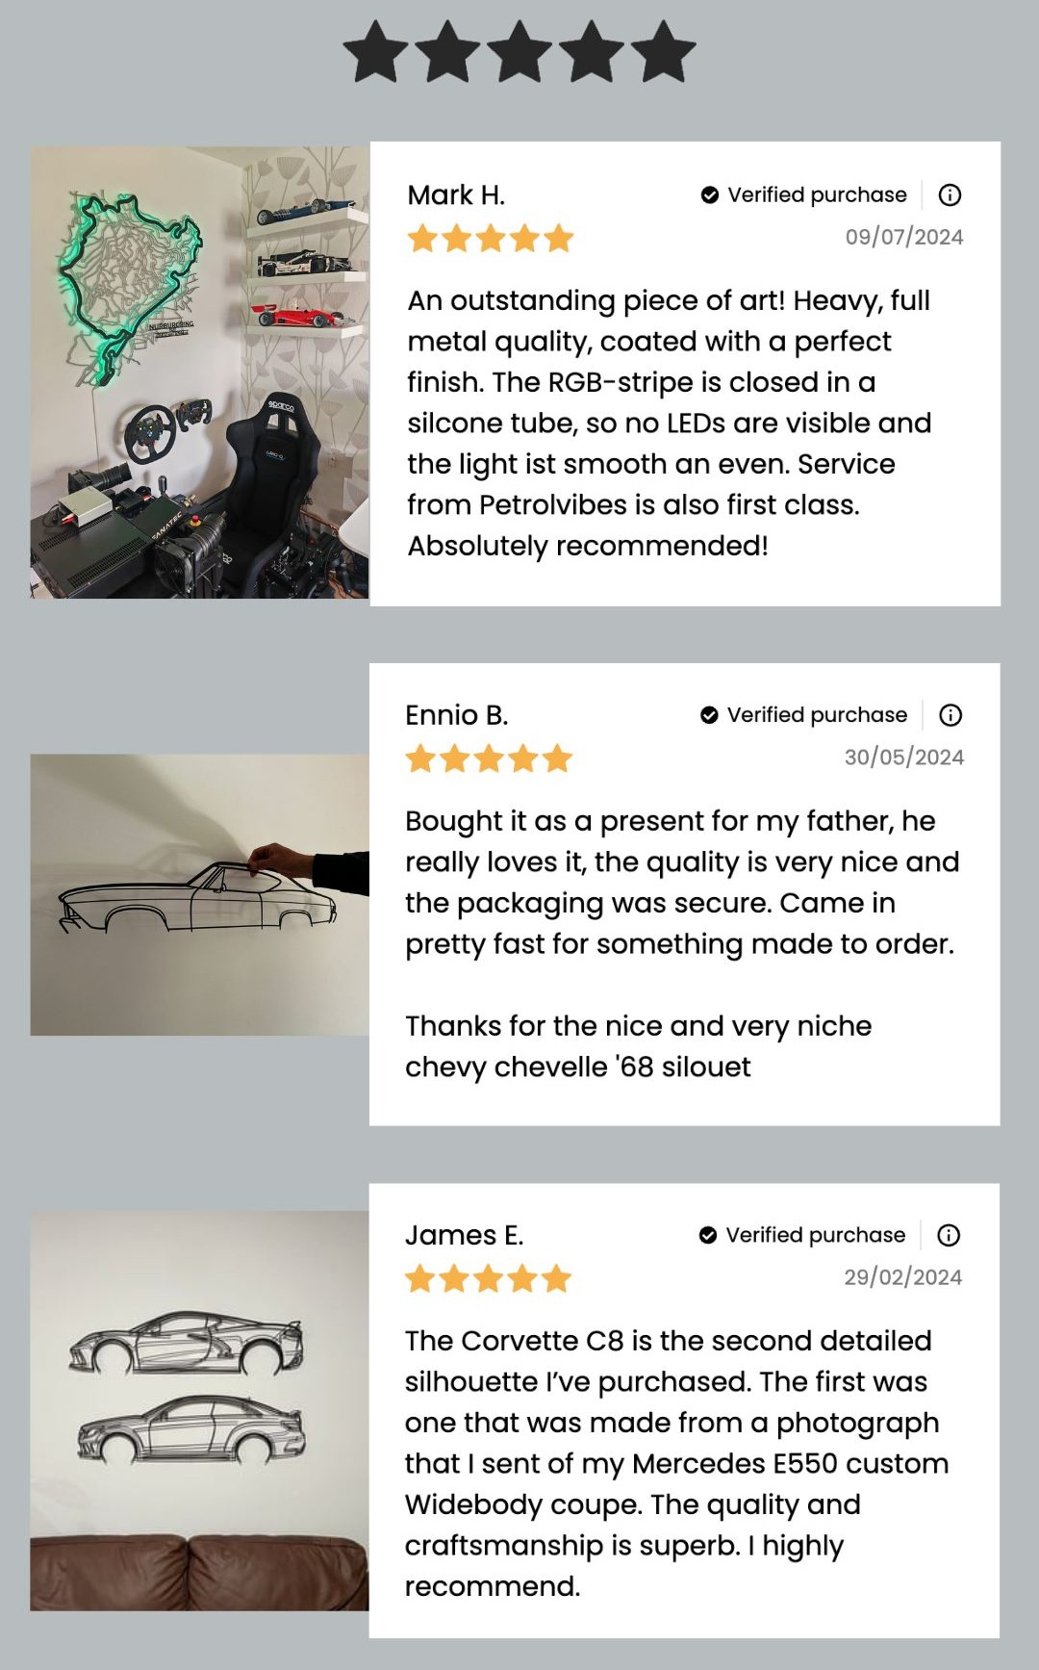
Task: Click the info icon on Mark H.'s review
Action: (950, 195)
